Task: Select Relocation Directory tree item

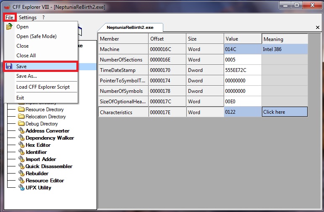Action: pyautogui.click(x=46, y=117)
